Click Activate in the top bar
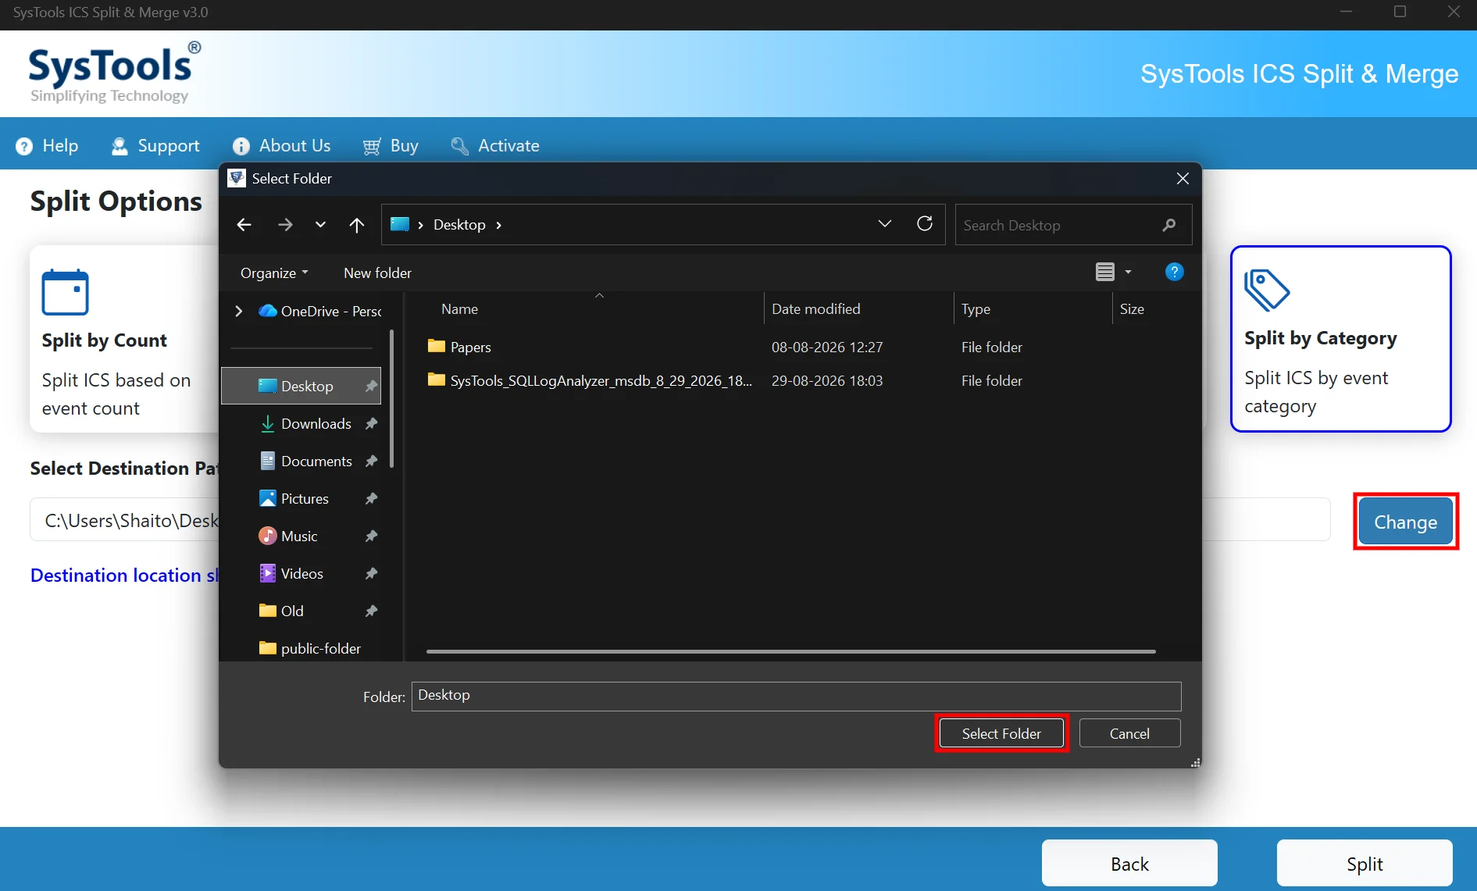This screenshot has width=1477, height=891. [x=495, y=146]
